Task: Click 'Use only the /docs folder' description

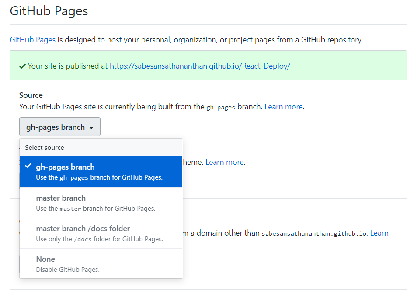Action: [x=99, y=239]
